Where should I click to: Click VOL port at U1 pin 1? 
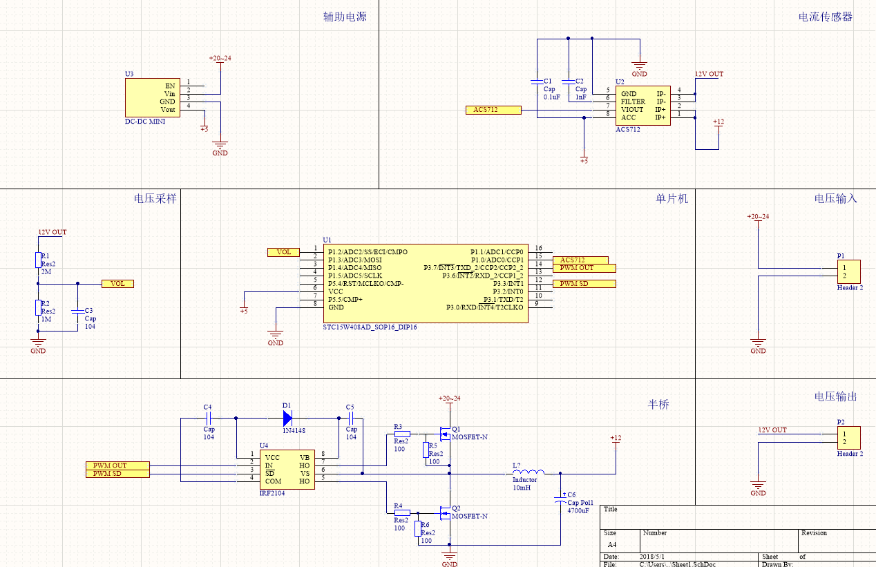pos(283,252)
